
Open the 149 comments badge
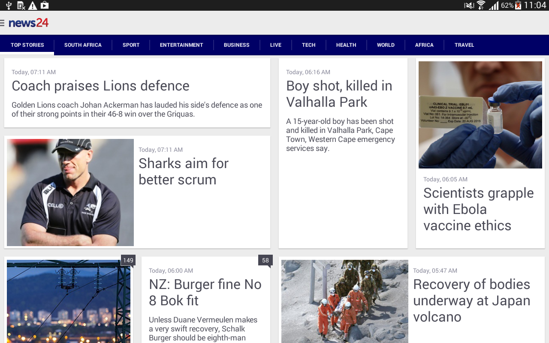click(128, 260)
